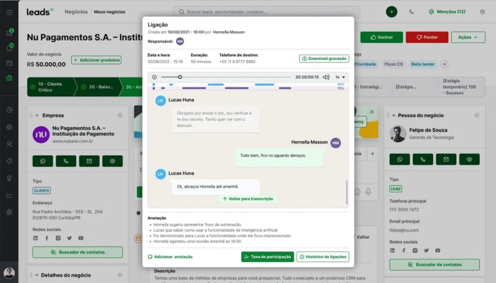The width and height of the screenshot is (496, 283).
Task: Open the Twitter icon under Empresa Redes sociais
Action: [69, 238]
